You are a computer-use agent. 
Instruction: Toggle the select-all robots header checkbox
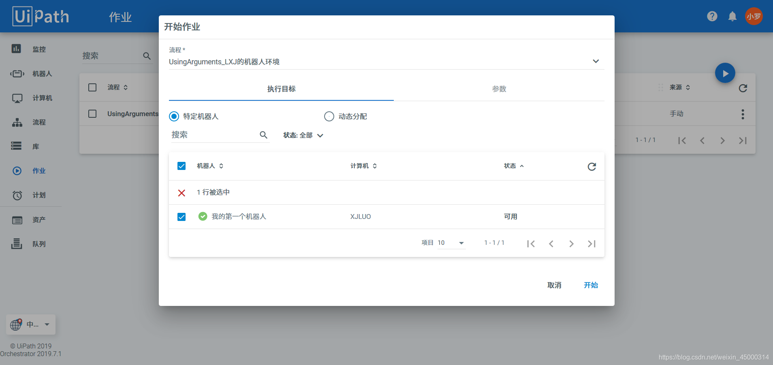point(182,166)
